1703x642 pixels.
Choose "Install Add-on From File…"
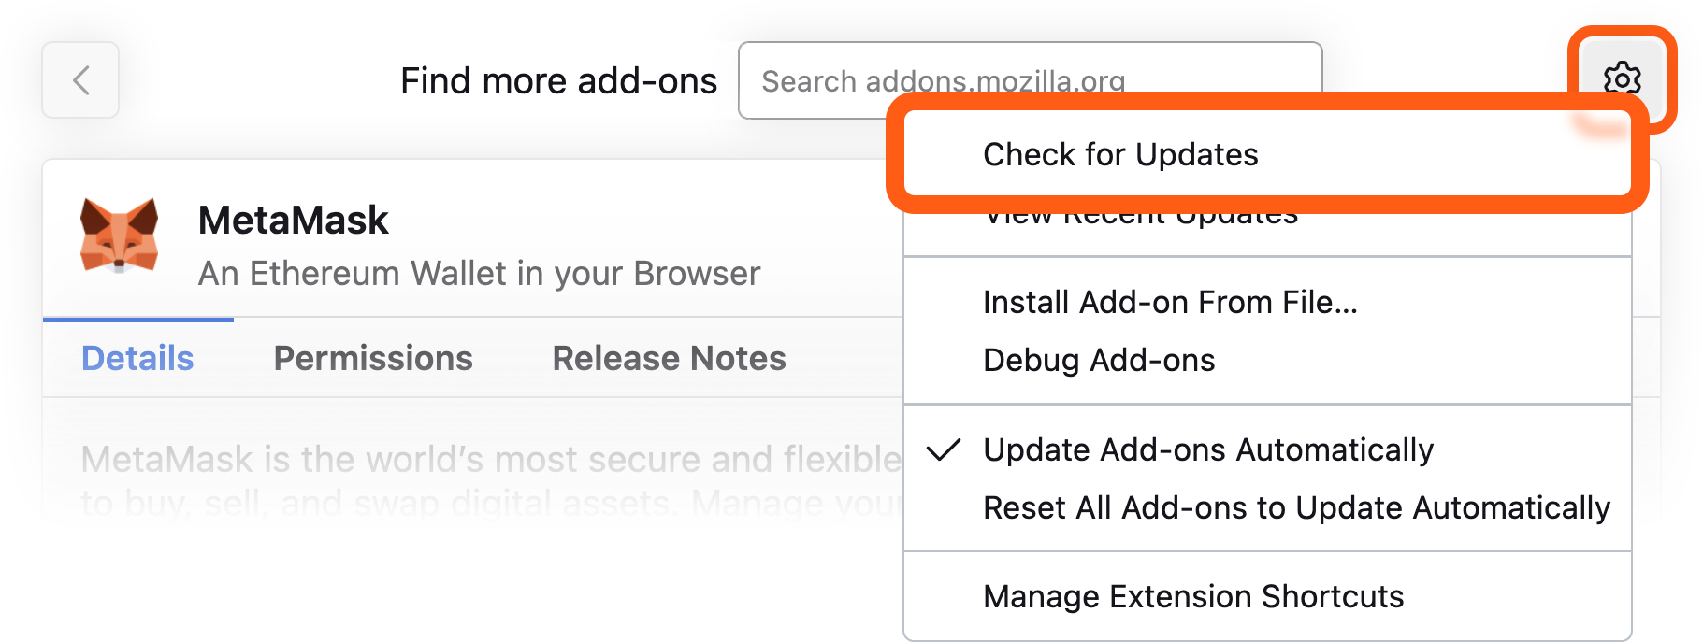(1169, 302)
